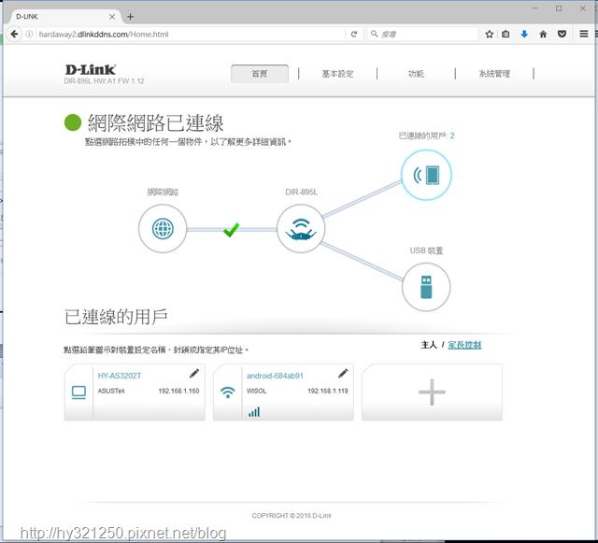Click the WISOL vendor text
This screenshot has width=598, height=543.
coord(257,391)
